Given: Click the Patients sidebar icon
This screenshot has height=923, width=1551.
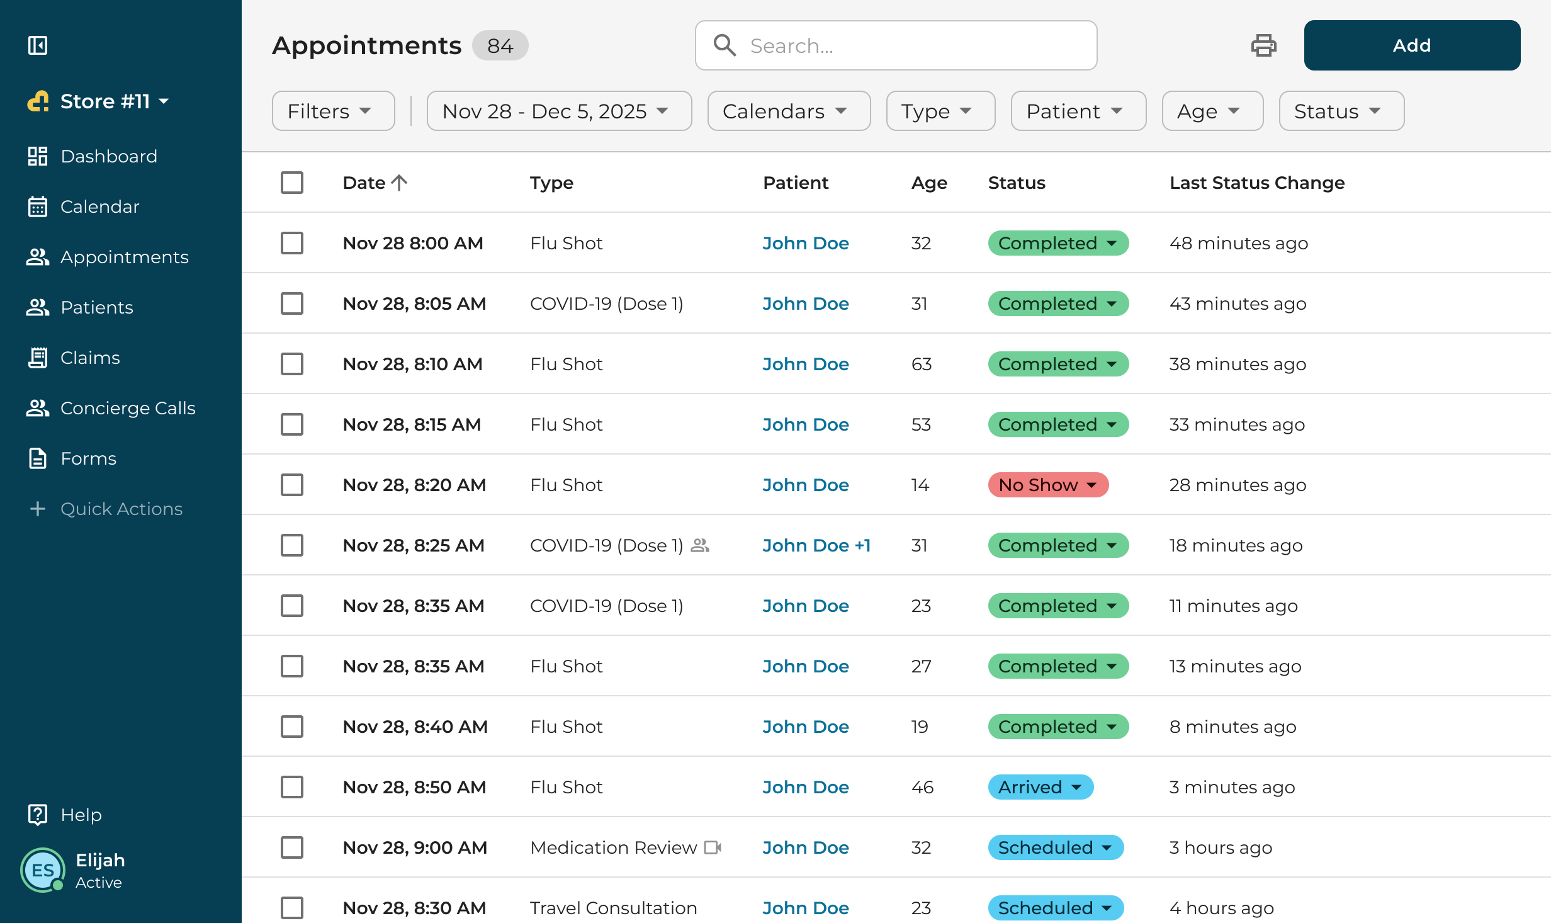Looking at the screenshot, I should point(38,307).
